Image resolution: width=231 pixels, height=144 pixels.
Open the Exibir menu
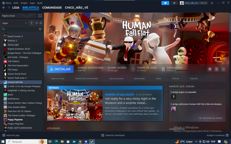(x=16, y=3)
